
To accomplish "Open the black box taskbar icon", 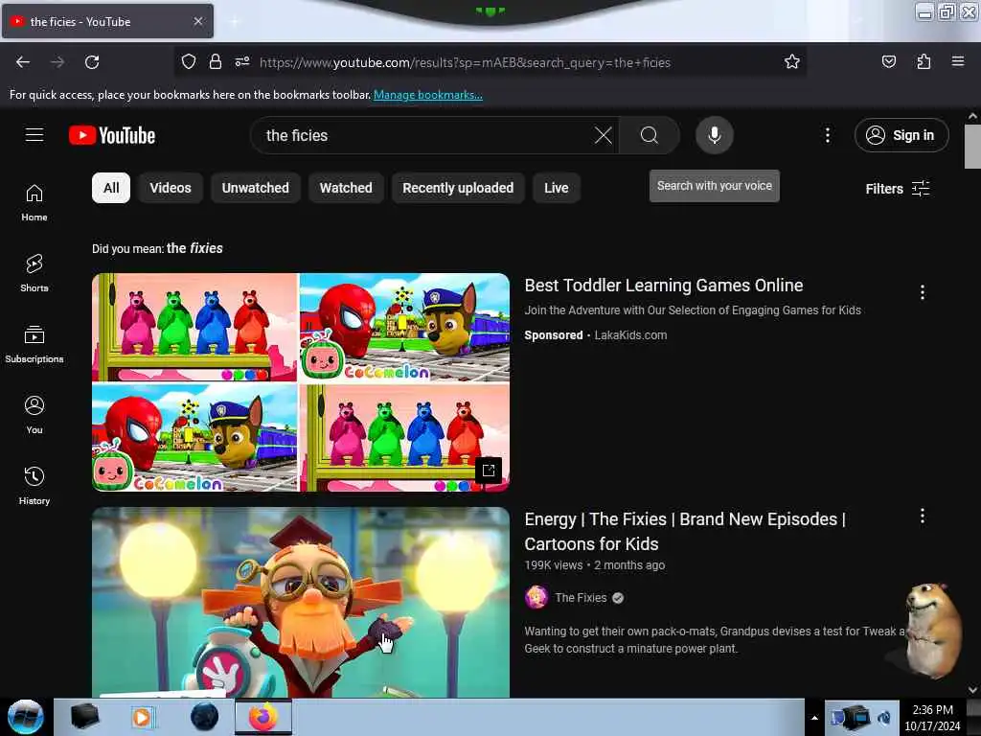I will click(x=84, y=717).
